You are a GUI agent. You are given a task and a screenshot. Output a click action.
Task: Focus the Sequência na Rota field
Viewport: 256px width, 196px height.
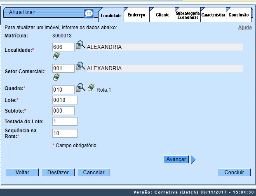[65, 133]
